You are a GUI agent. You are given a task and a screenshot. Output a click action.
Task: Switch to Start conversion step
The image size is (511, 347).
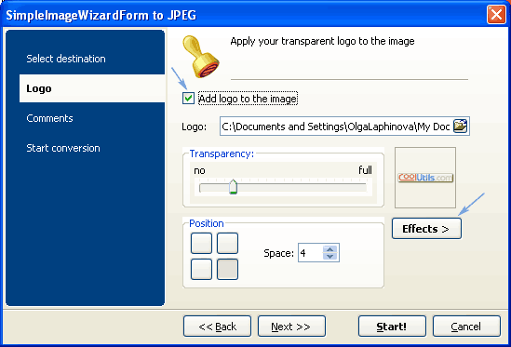point(63,148)
